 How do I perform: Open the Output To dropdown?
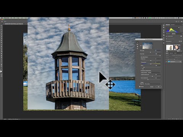coord(152,84)
